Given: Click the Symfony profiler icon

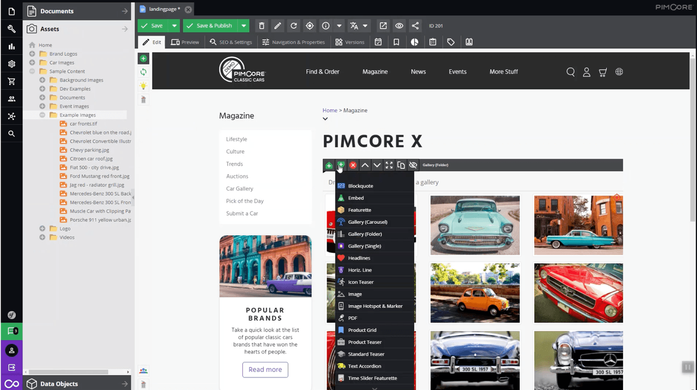Looking at the screenshot, I should pyautogui.click(x=11, y=315).
